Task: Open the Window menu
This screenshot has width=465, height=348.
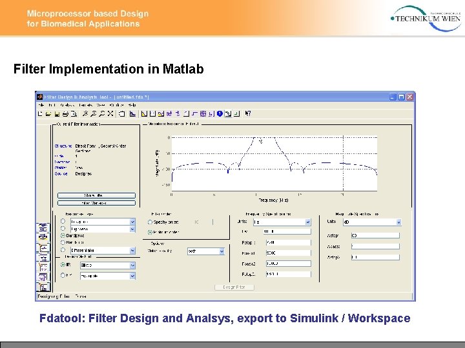Action: (x=116, y=105)
